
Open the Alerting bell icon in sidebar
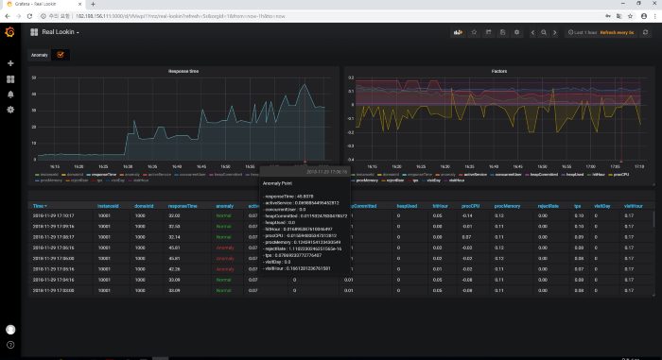point(10,94)
